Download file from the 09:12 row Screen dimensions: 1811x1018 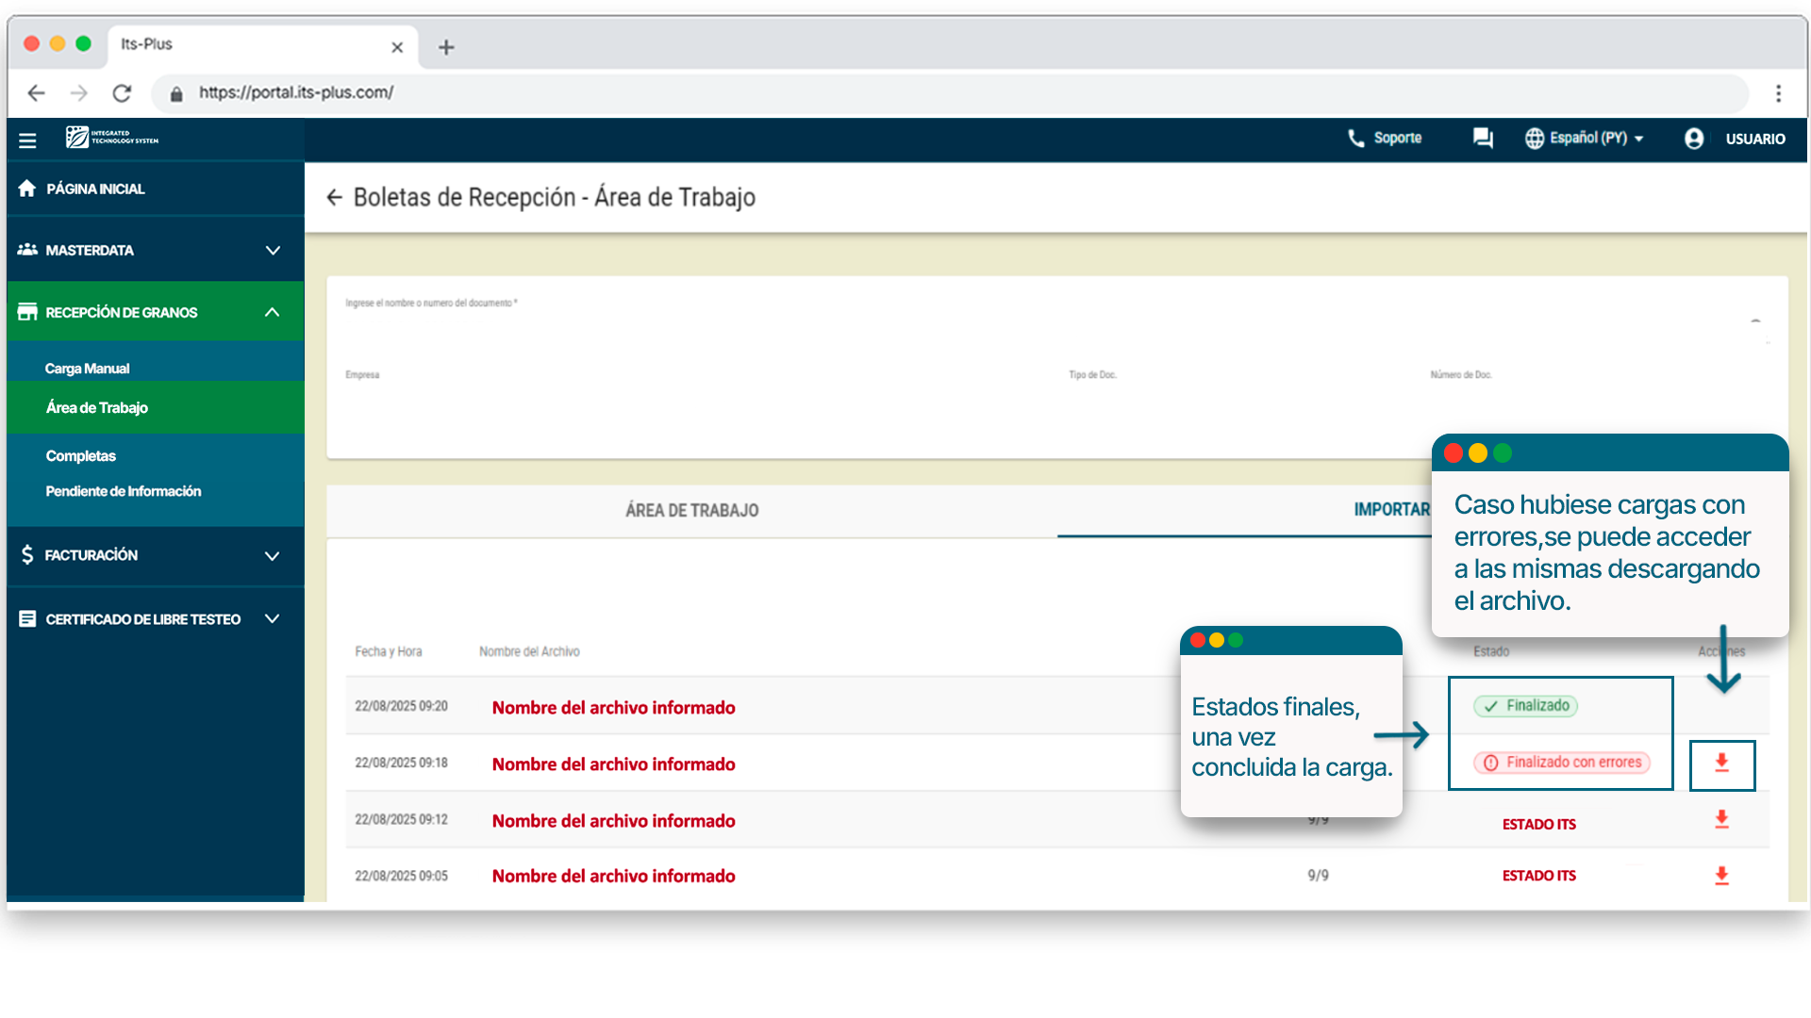(1721, 820)
